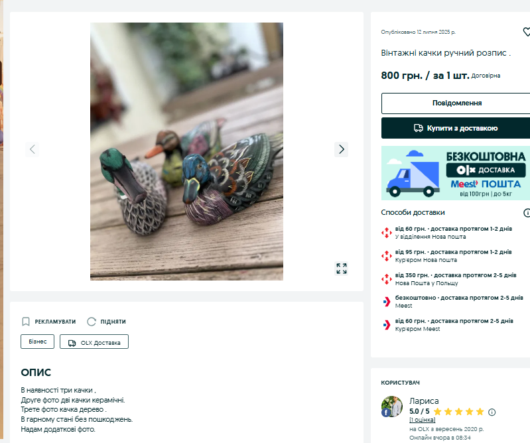Open seller Лариса's avatar picture

[392, 407]
